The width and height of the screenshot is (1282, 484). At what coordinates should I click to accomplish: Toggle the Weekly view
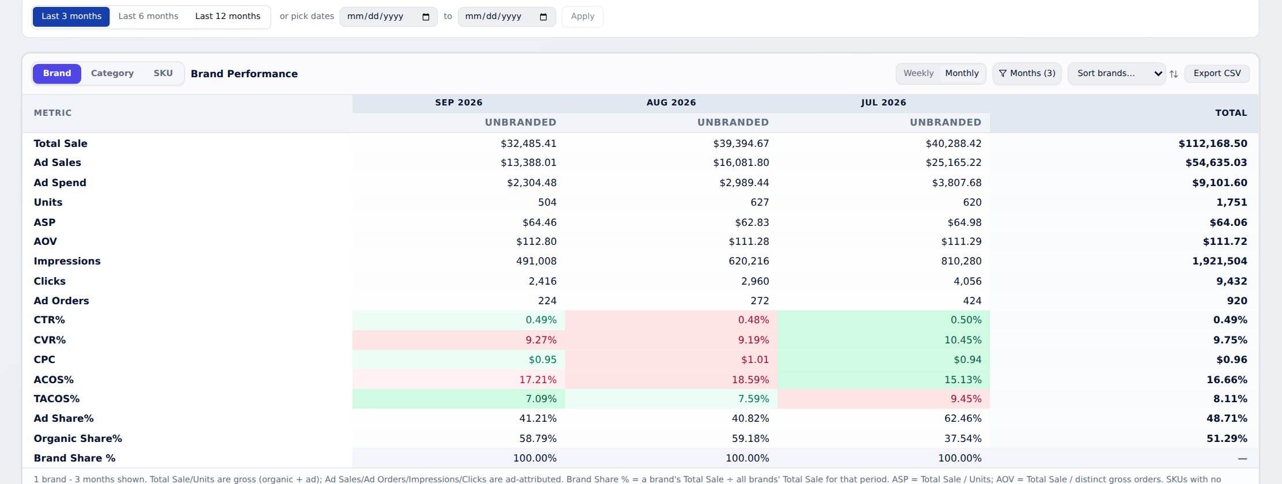click(x=919, y=74)
